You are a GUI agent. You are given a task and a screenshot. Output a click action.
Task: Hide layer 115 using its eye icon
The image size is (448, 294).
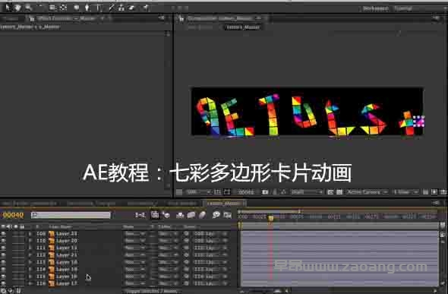(3, 277)
